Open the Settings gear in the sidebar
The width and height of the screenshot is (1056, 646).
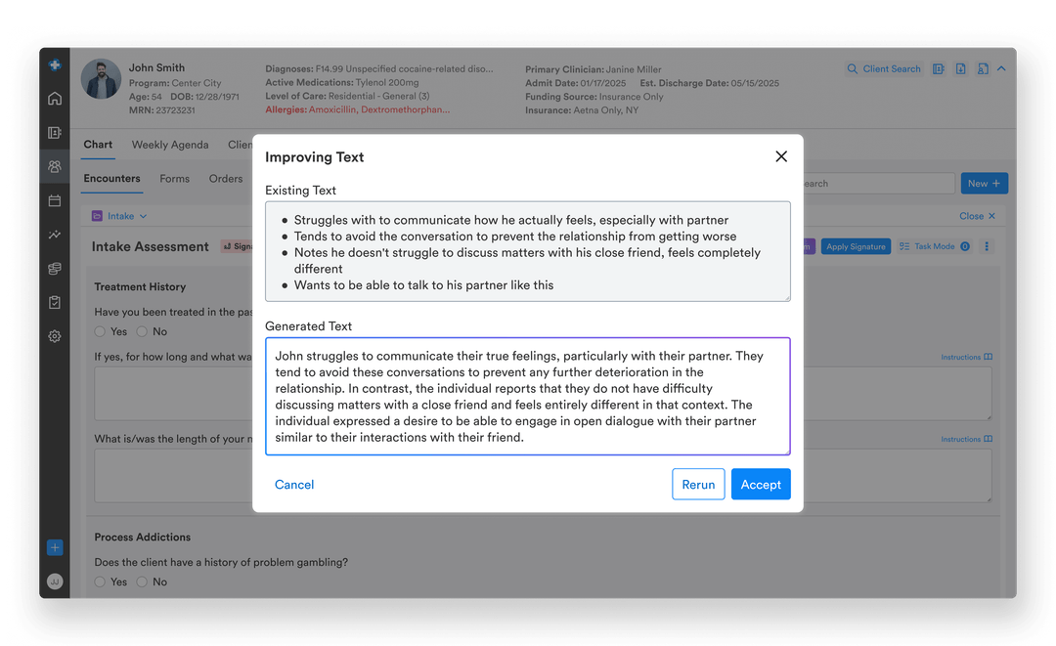click(x=55, y=336)
